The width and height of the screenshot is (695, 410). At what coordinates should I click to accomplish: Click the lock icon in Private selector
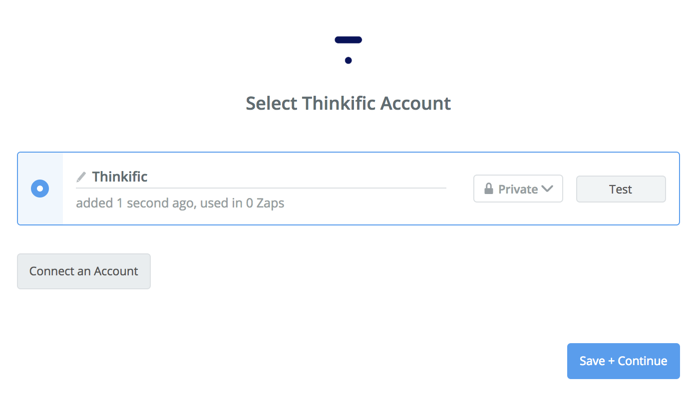[x=489, y=189]
